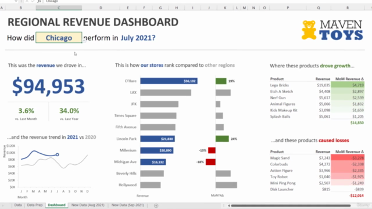Click the Kids Makeup Kit product cell

coord(284,110)
